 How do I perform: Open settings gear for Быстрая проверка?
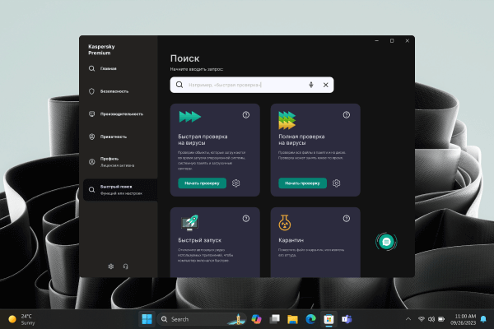tap(236, 183)
